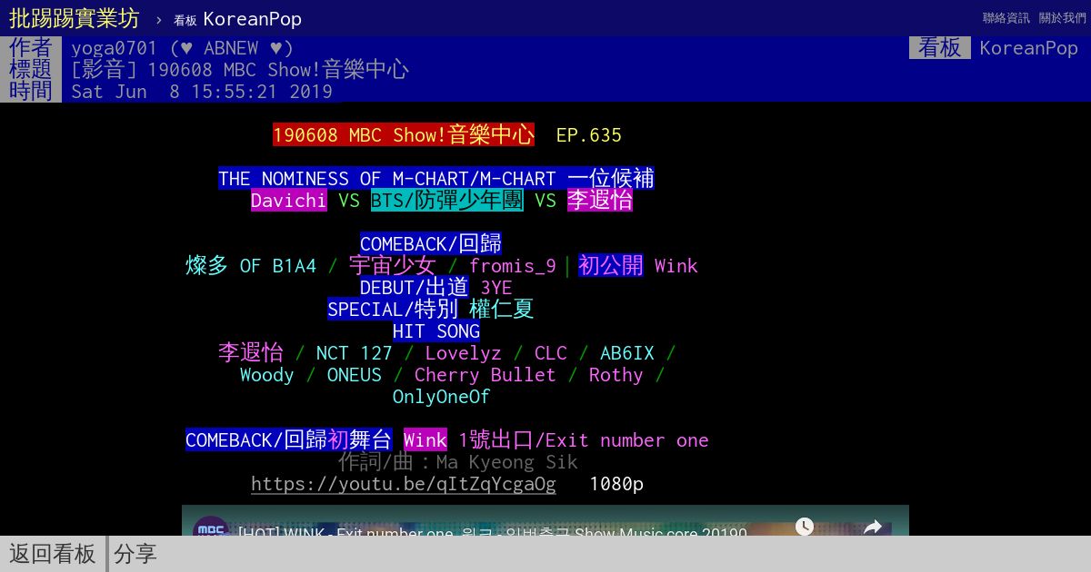The width and height of the screenshot is (1091, 572).
Task: Click NCT 127 in hit song list
Action: tap(355, 353)
